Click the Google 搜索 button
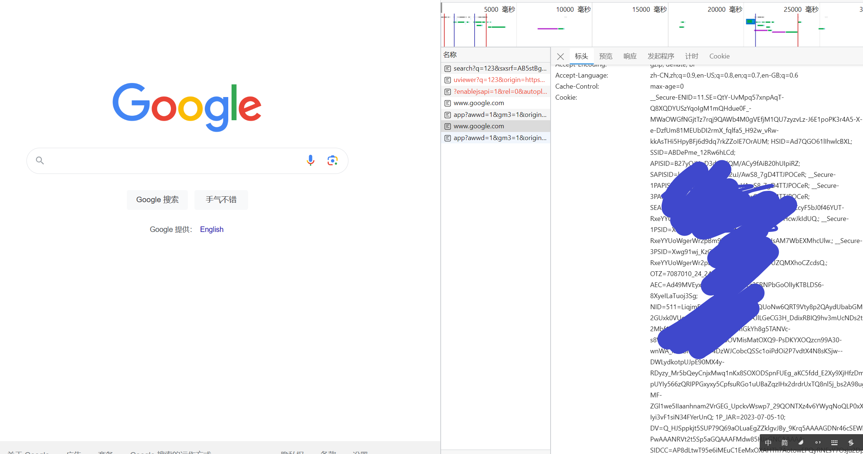Viewport: 863px width, 454px height. 157,200
